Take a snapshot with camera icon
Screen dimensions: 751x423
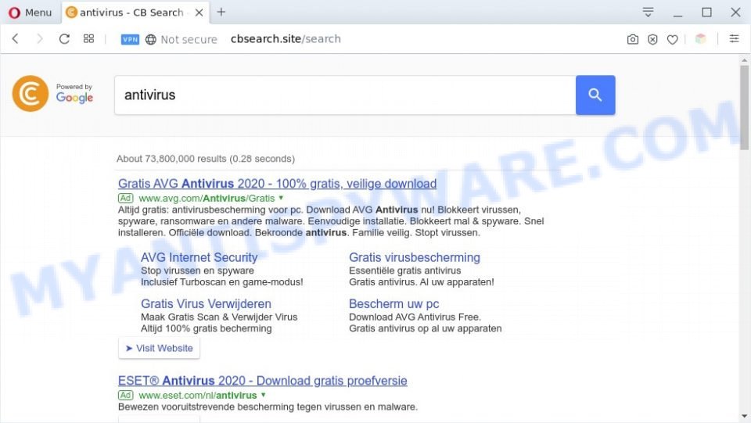pyautogui.click(x=632, y=39)
